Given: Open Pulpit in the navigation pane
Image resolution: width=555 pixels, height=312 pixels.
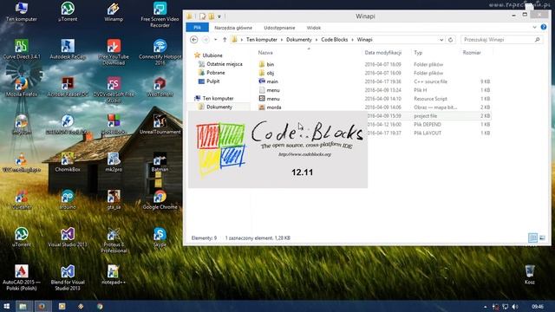Looking at the screenshot, I should 212,81.
